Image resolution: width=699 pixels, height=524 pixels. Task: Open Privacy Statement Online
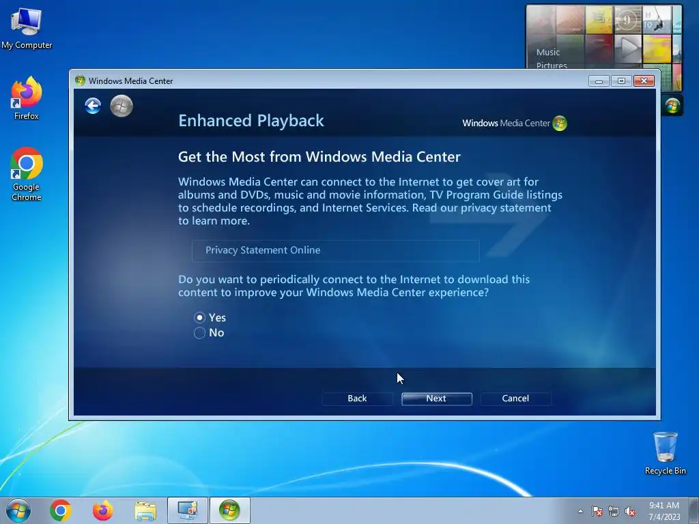click(336, 250)
